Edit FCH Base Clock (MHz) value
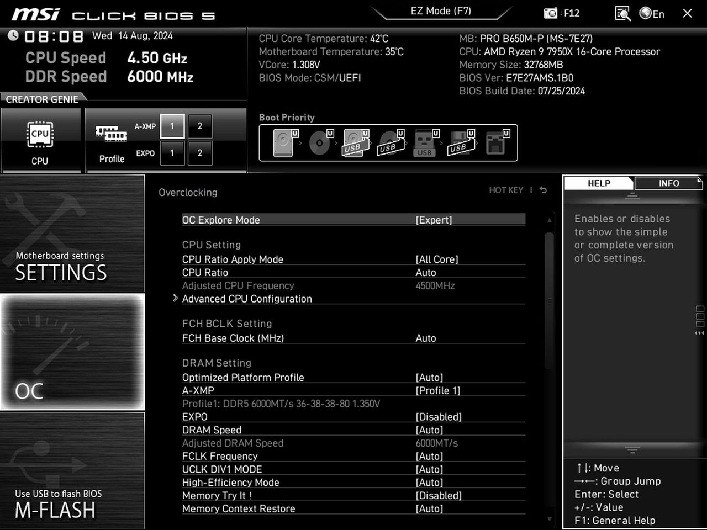This screenshot has width=707, height=530. click(x=353, y=338)
